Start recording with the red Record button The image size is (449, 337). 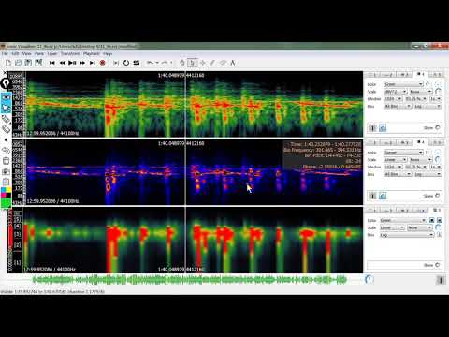(x=102, y=63)
